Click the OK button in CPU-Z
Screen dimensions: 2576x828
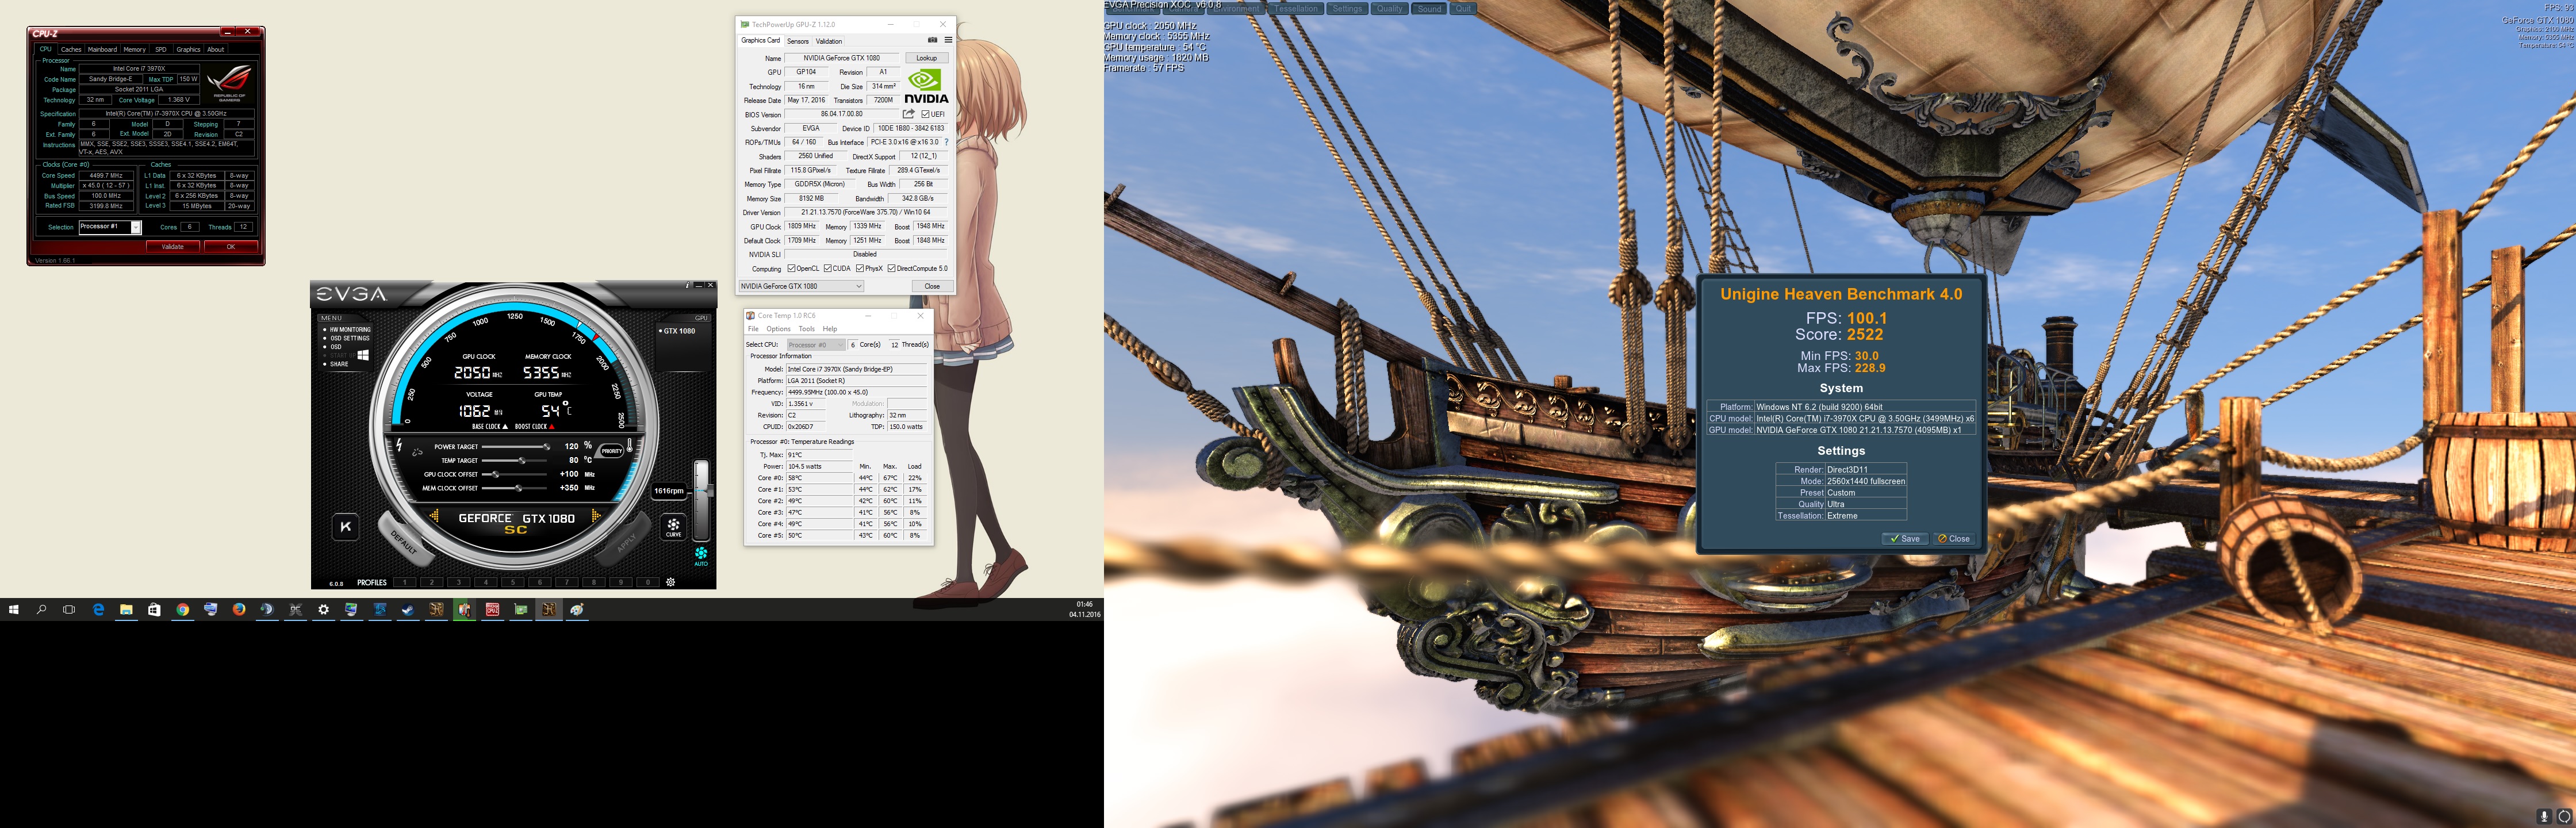pos(231,247)
